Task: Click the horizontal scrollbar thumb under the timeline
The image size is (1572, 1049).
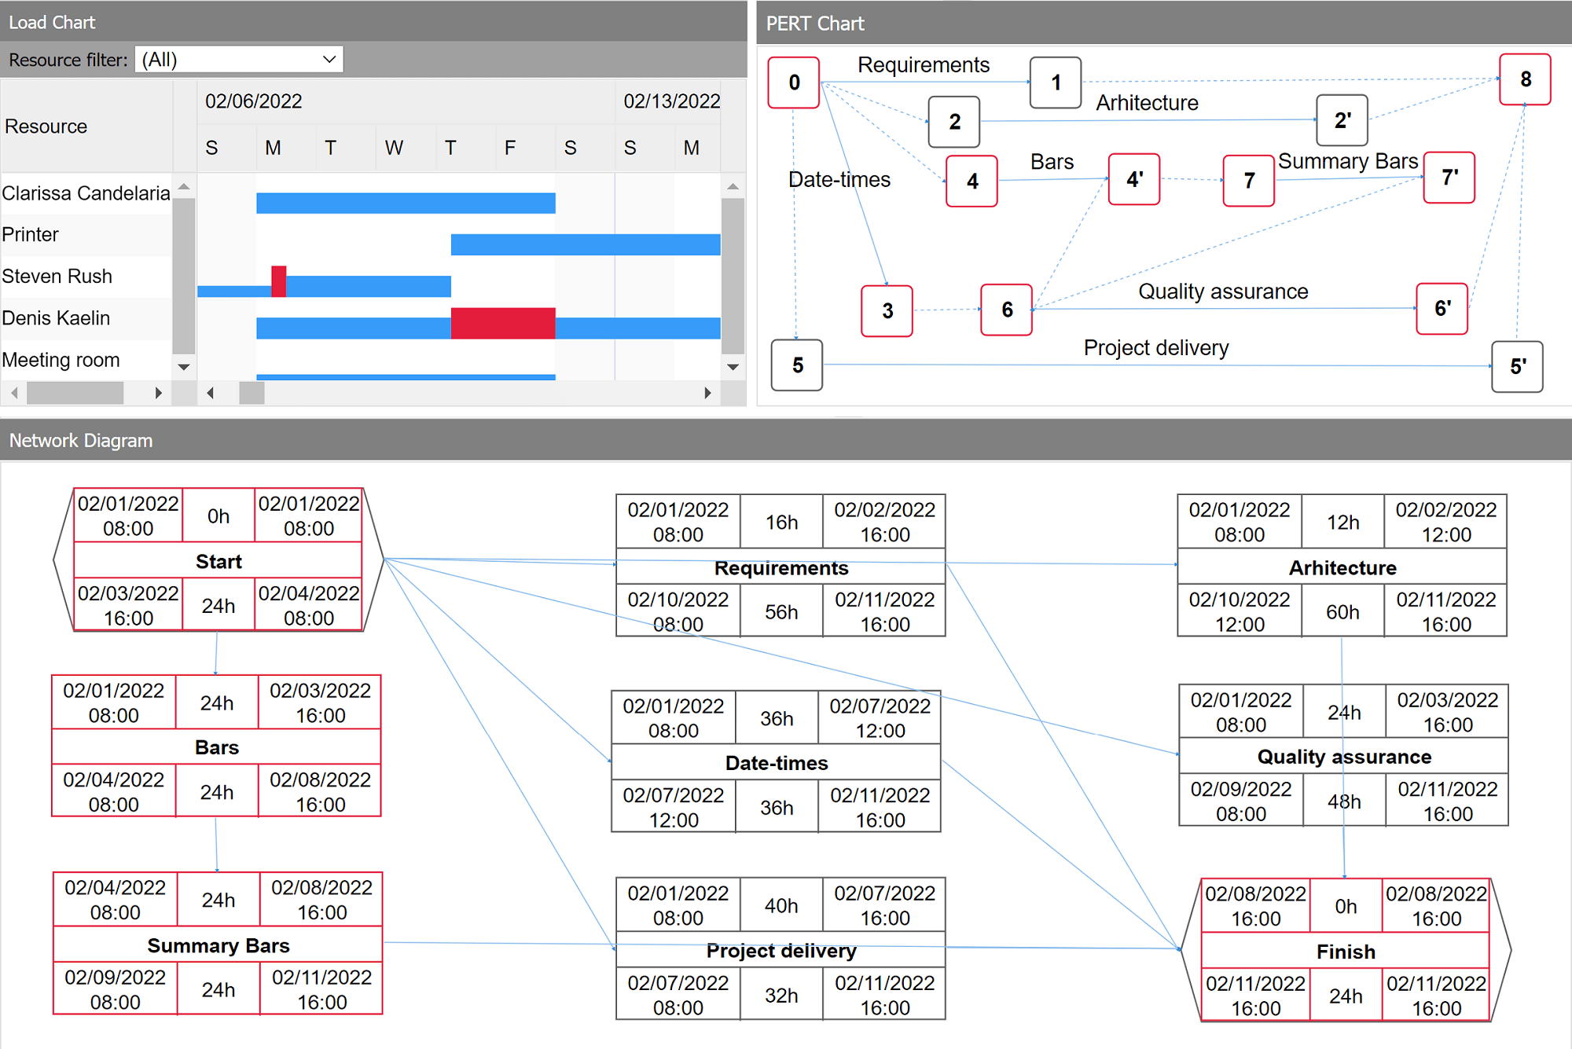Action: coord(252,393)
